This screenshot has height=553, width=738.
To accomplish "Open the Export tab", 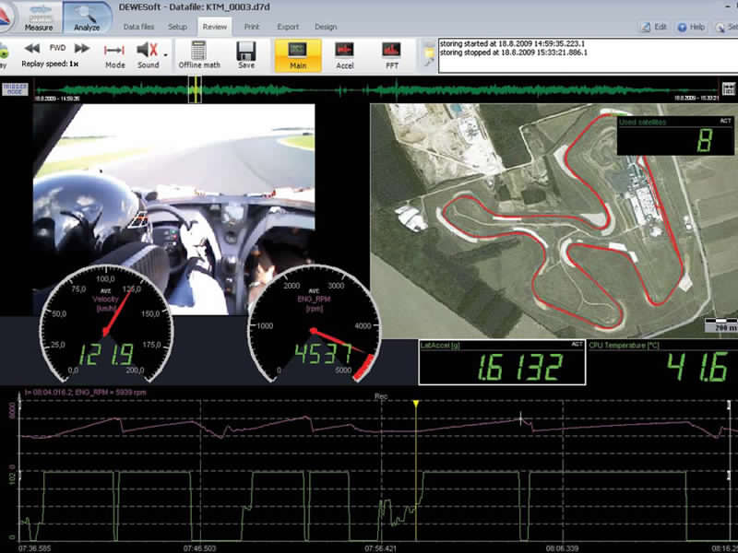I will point(288,28).
